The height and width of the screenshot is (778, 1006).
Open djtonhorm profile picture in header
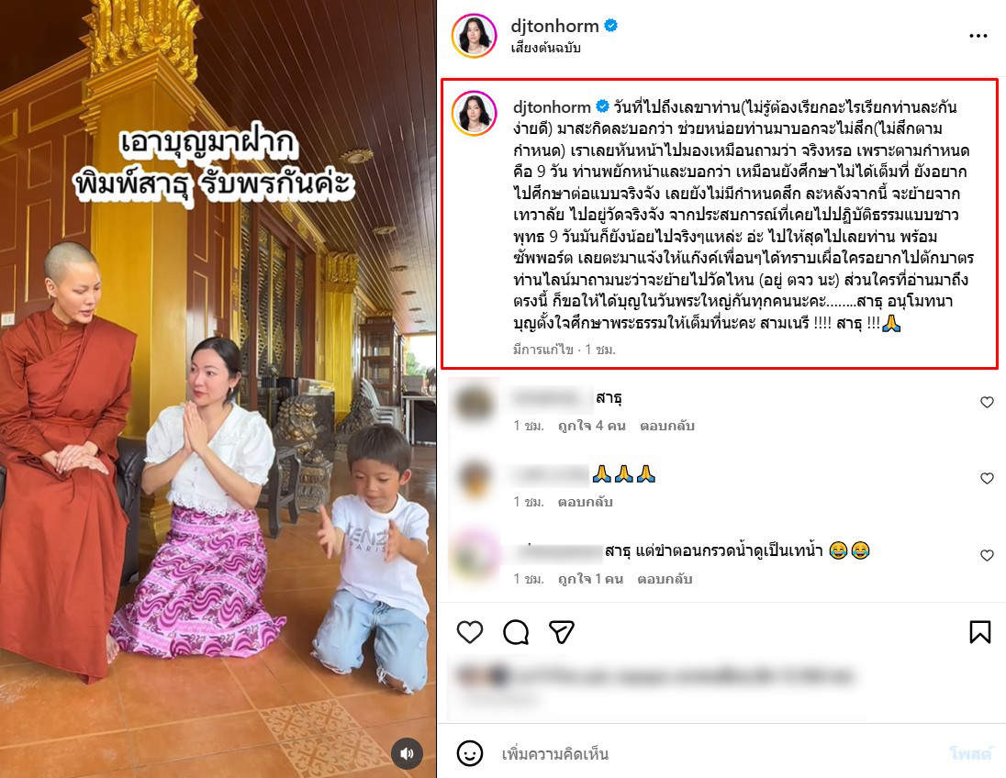tap(475, 35)
